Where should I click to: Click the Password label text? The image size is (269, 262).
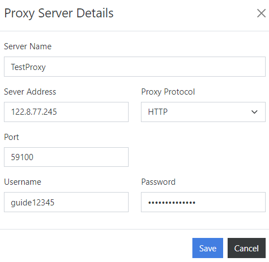[158, 182]
